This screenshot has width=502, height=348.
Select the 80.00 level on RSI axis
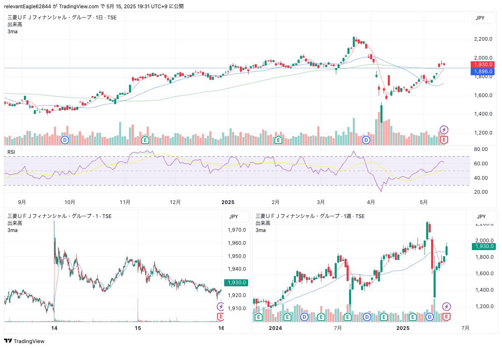click(481, 149)
